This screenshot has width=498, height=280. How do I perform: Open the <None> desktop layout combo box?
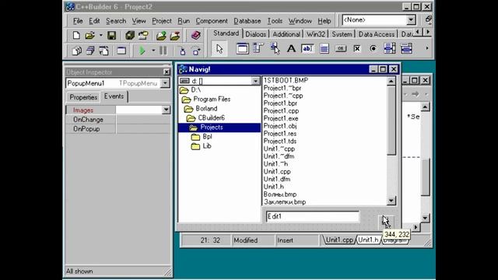[x=411, y=20]
